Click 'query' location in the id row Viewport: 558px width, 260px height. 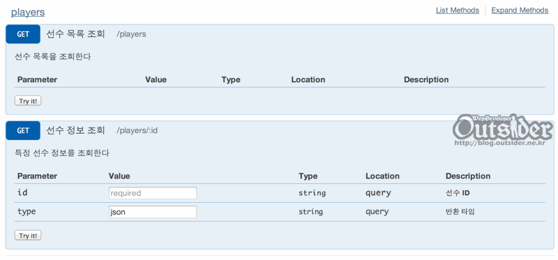click(378, 193)
